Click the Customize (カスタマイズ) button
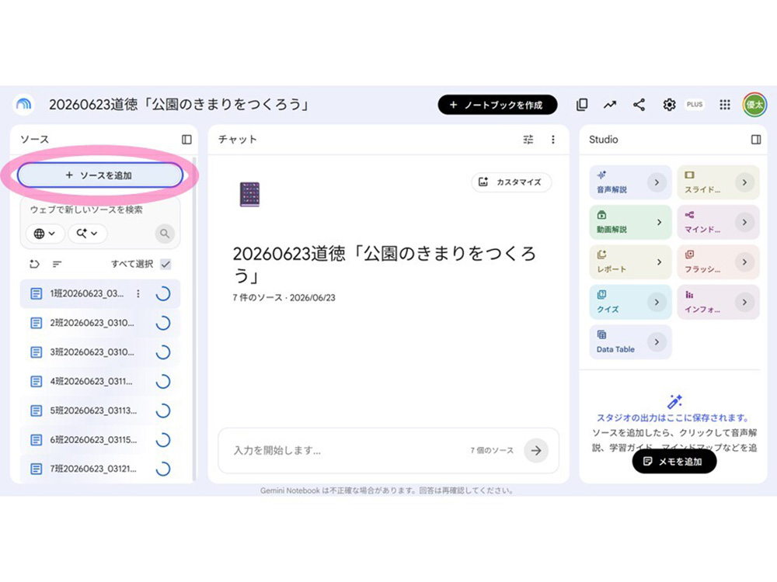This screenshot has height=582, width=777. coord(511,182)
